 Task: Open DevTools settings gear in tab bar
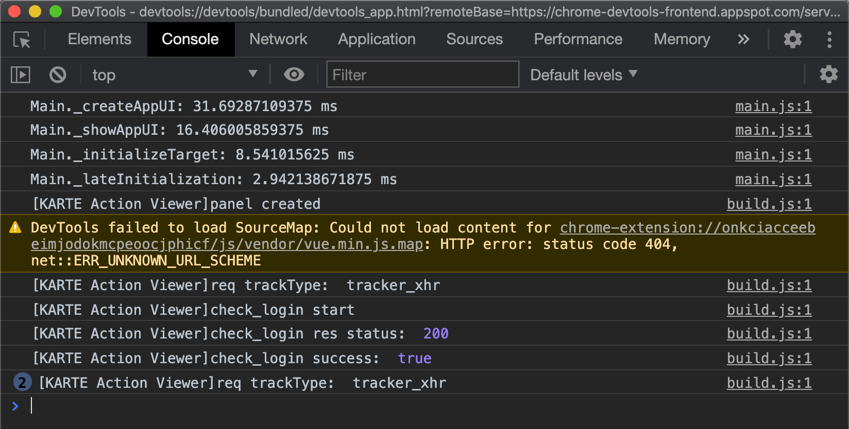click(792, 39)
